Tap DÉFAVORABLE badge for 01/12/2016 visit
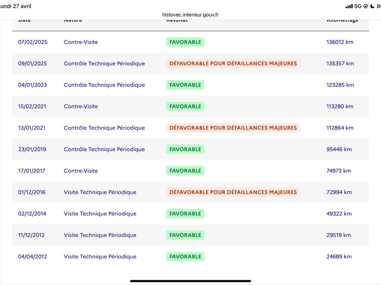381x285 pixels. (x=233, y=192)
